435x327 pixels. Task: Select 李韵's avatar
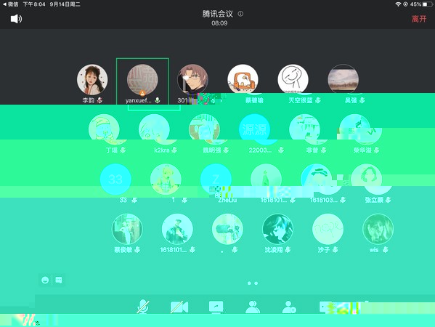click(92, 80)
